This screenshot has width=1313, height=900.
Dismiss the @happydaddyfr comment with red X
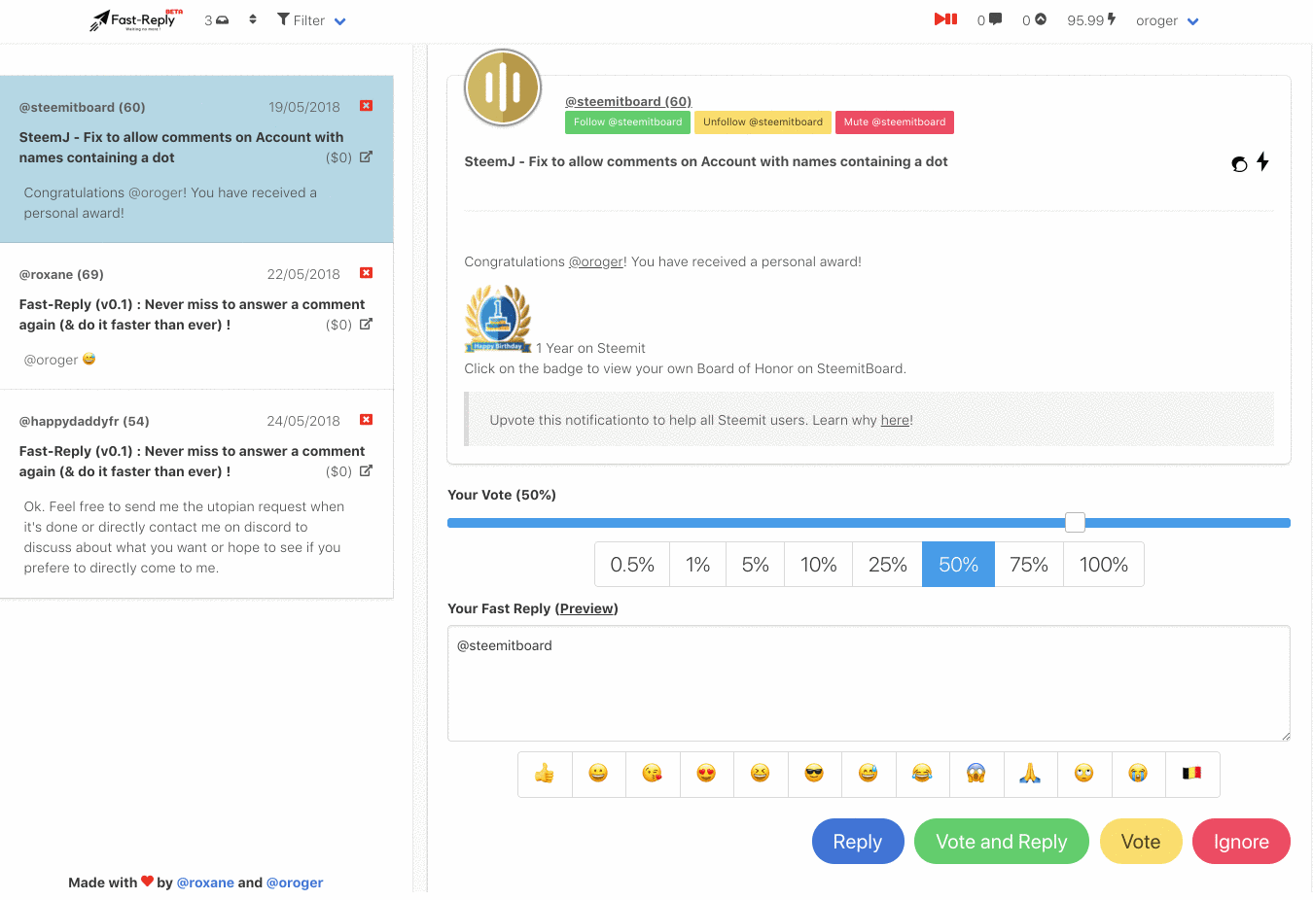tap(367, 420)
